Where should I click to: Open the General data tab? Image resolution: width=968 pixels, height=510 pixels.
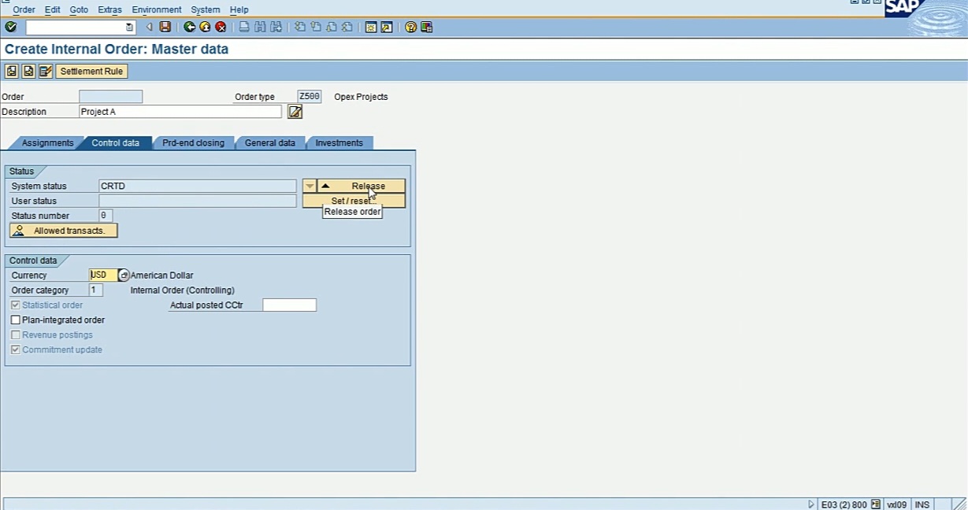[x=269, y=143]
